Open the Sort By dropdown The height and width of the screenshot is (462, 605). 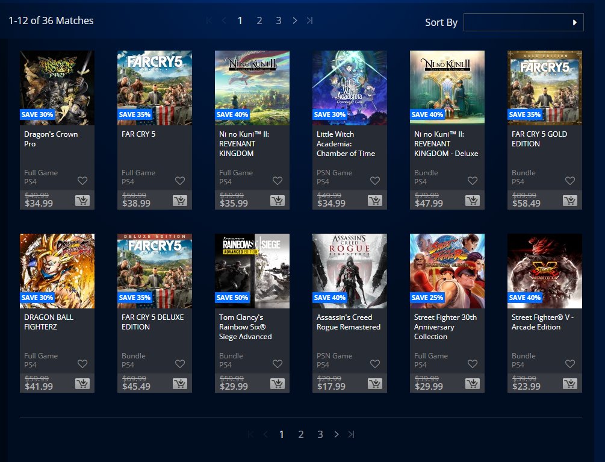click(523, 22)
